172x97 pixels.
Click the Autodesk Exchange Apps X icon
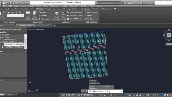142,3
